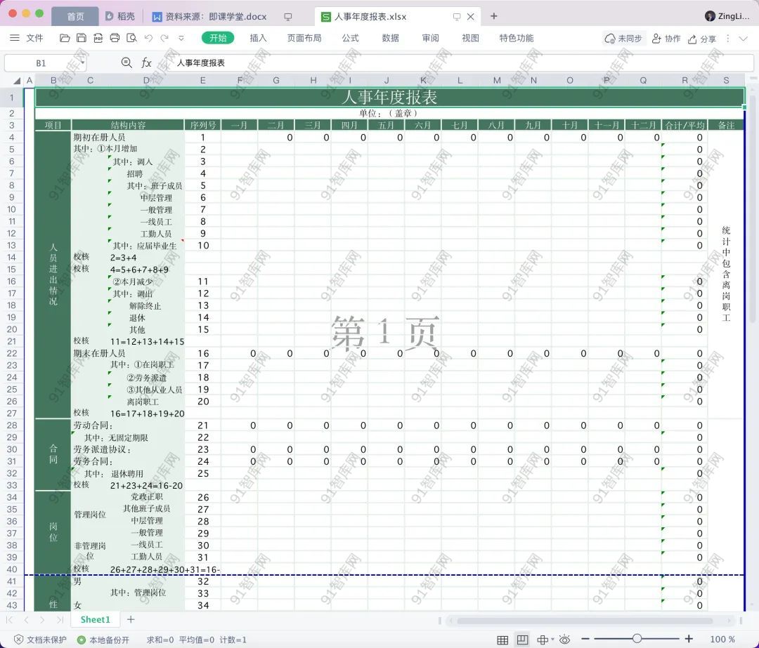Expand the Name Box dropdown arrow
The height and width of the screenshot is (648, 759).
[83, 62]
